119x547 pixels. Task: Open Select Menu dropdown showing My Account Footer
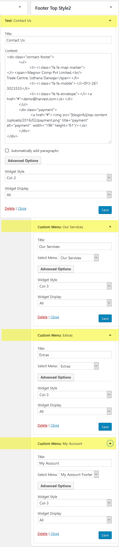(x=79, y=475)
